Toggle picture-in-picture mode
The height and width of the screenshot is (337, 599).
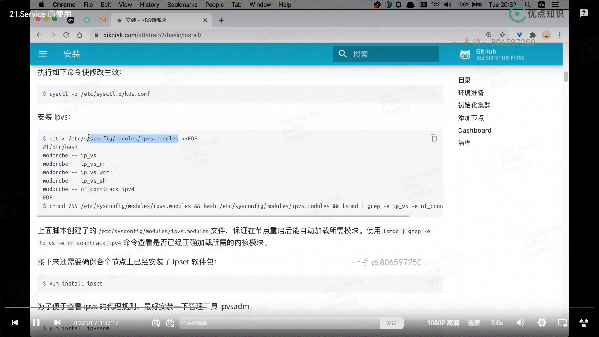click(x=562, y=323)
